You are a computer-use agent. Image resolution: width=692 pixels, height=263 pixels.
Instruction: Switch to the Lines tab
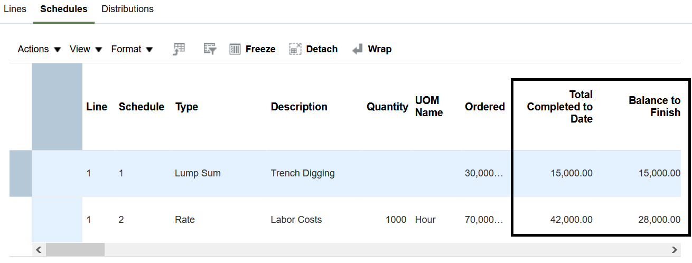[15, 9]
